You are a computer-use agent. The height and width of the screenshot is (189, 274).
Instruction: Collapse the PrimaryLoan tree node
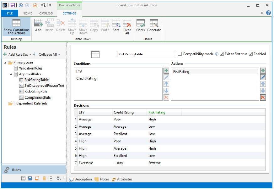tap(5, 62)
